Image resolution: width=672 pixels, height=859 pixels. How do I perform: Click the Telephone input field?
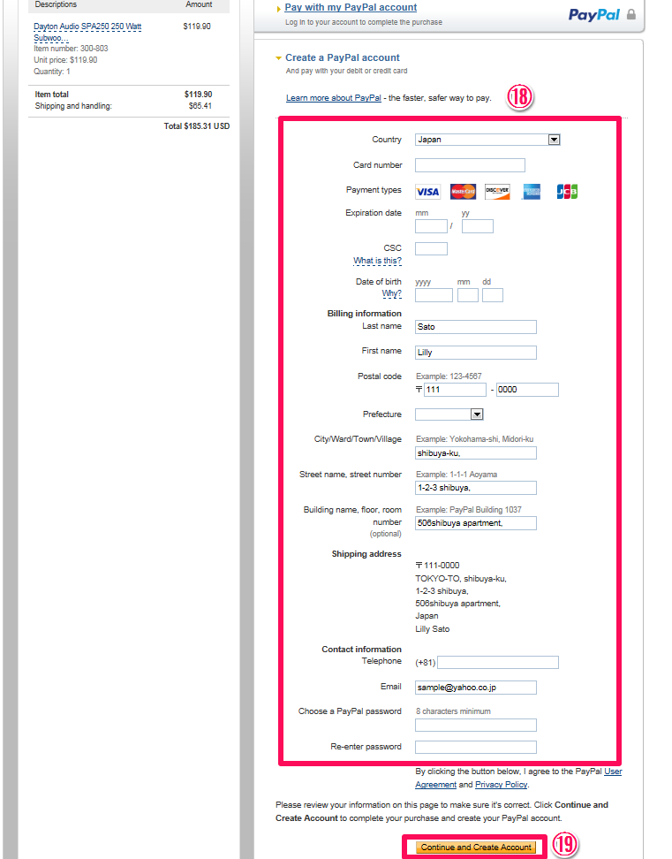[x=498, y=662]
